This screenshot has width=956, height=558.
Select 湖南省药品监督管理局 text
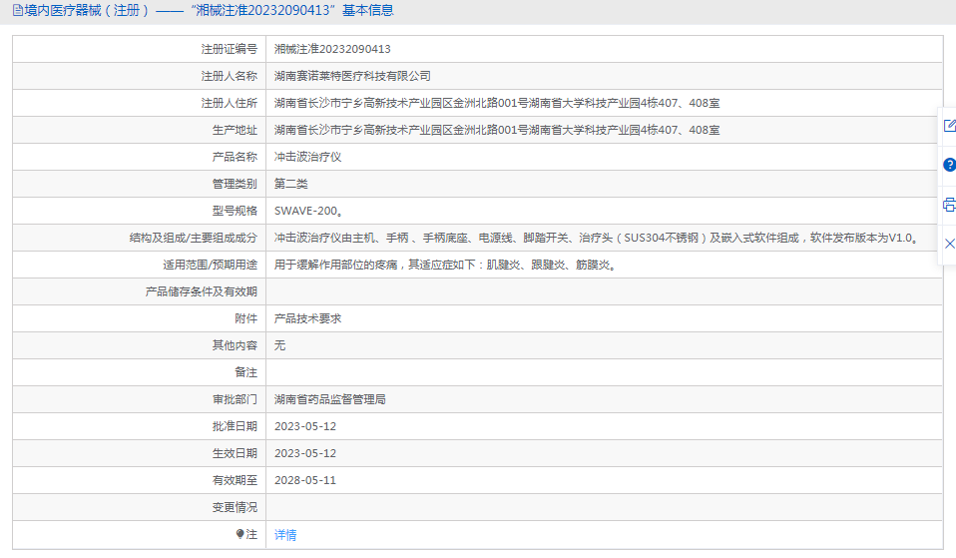pos(330,399)
